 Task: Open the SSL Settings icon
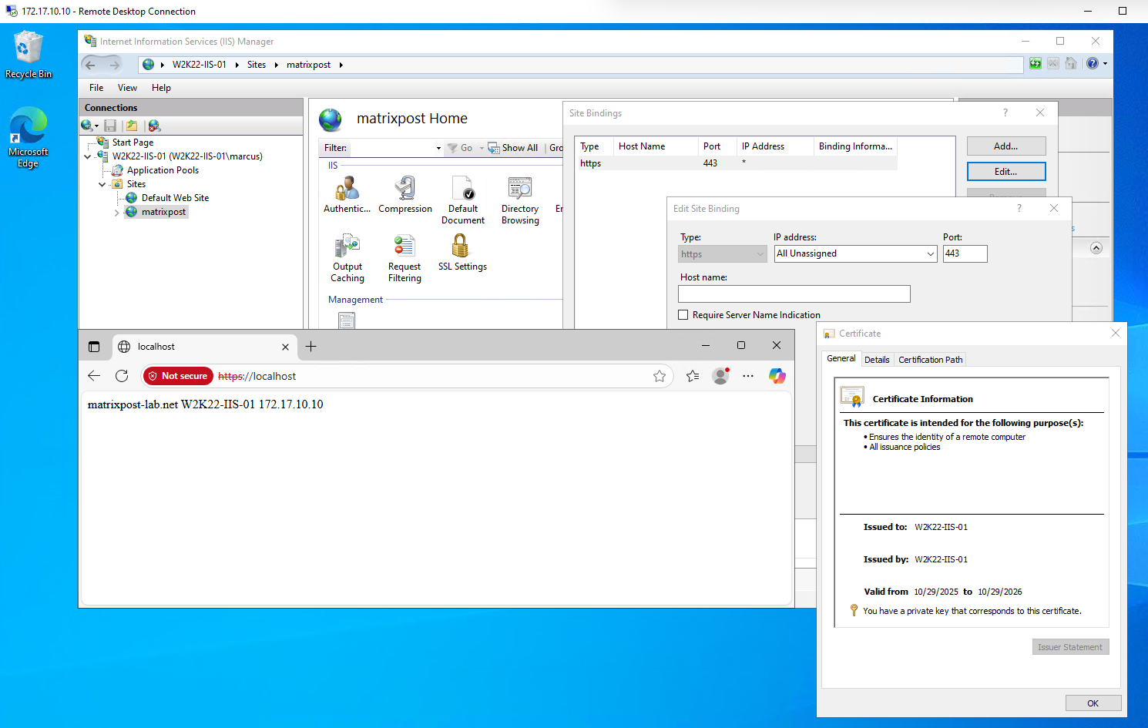(461, 247)
